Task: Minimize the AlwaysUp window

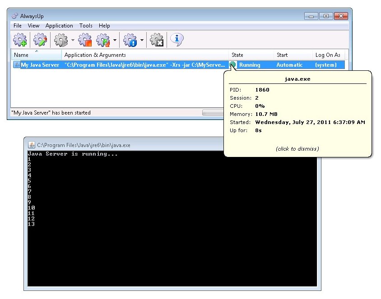Action: pos(311,16)
